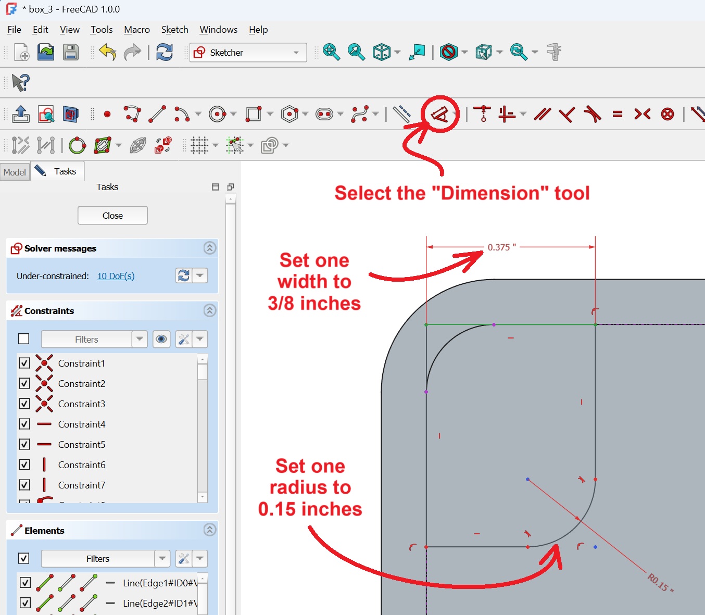The width and height of the screenshot is (705, 615).
Task: Click the Leave sketch icon
Action: 21,114
